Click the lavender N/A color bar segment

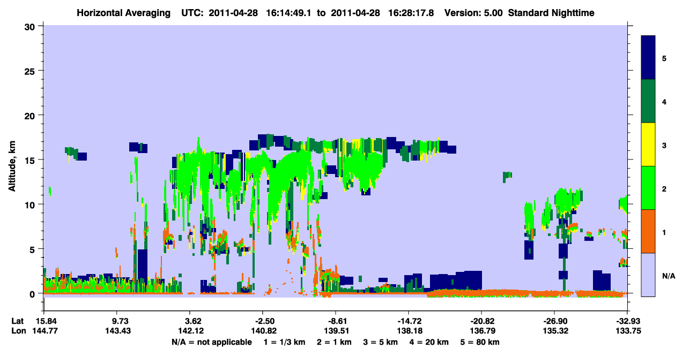click(648, 275)
